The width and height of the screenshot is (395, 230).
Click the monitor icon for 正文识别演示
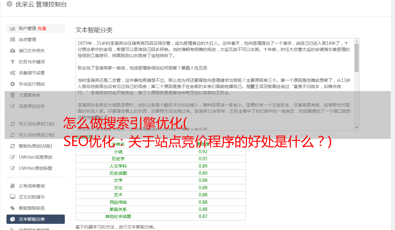[x=13, y=197]
